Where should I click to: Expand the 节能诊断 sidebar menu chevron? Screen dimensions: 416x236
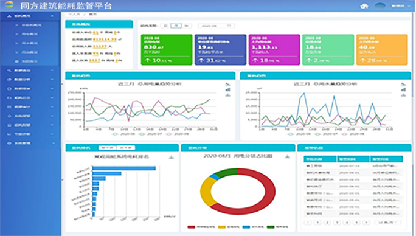pyautogui.click(x=52, y=134)
